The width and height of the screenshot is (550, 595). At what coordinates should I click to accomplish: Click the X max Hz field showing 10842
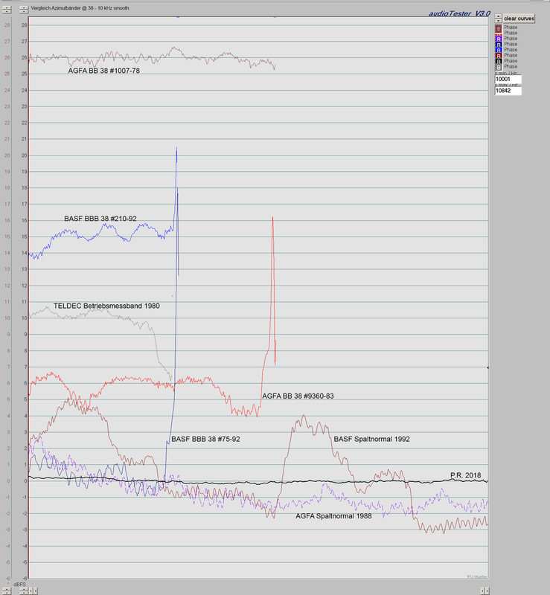[x=508, y=91]
